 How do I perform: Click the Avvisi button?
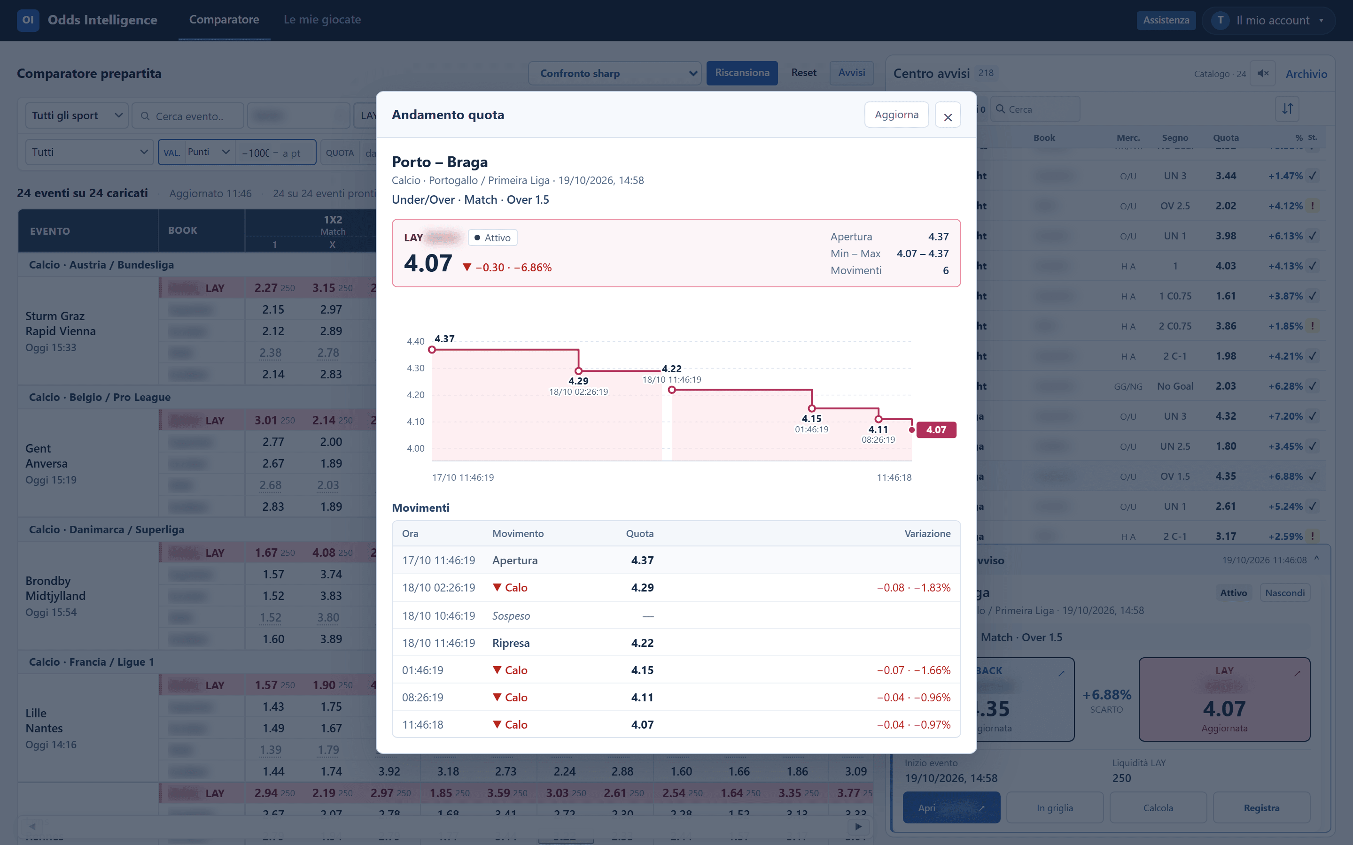coord(851,73)
